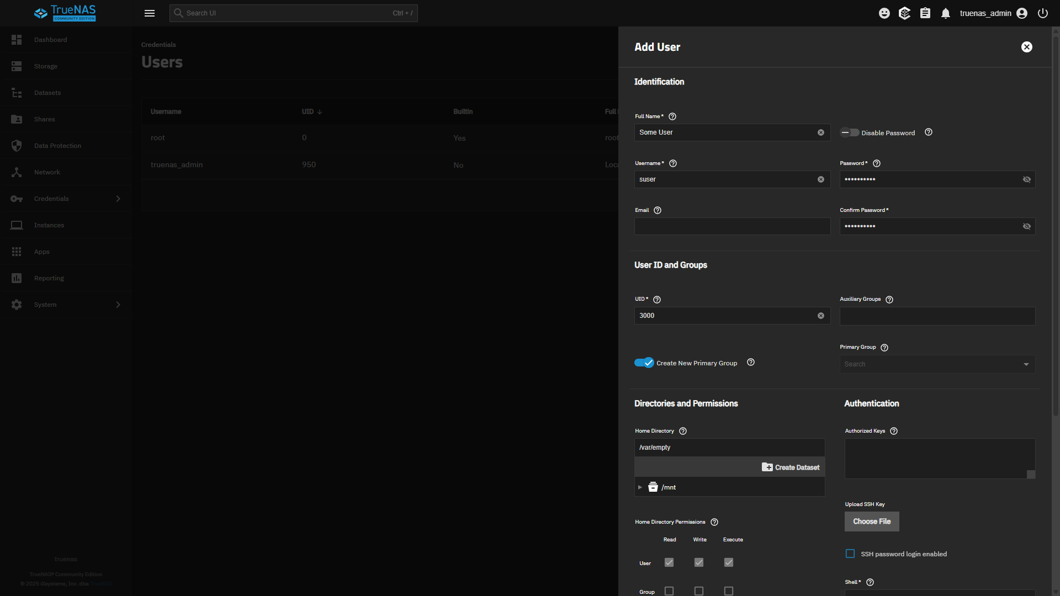Show the Password field contents
The width and height of the screenshot is (1060, 596).
tap(1027, 179)
